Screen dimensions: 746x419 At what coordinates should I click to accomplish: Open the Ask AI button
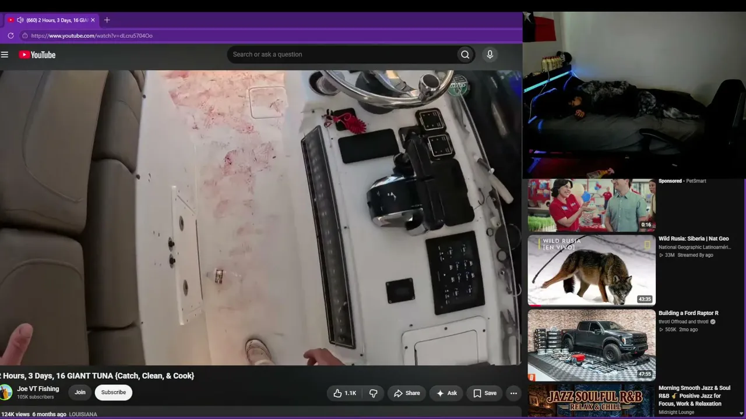click(x=446, y=393)
